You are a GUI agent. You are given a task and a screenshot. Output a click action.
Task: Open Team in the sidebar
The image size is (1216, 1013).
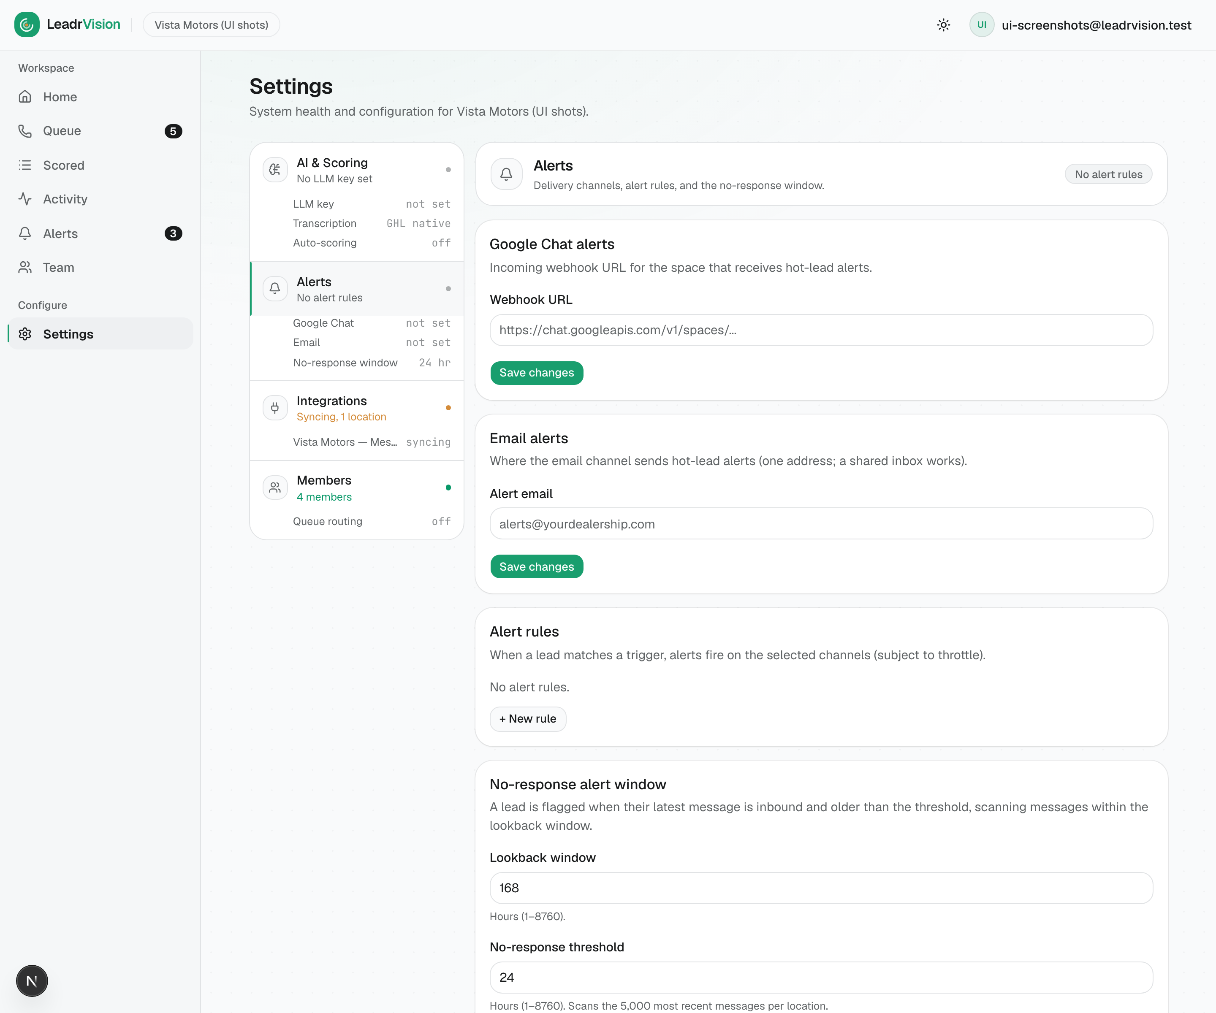(100, 268)
